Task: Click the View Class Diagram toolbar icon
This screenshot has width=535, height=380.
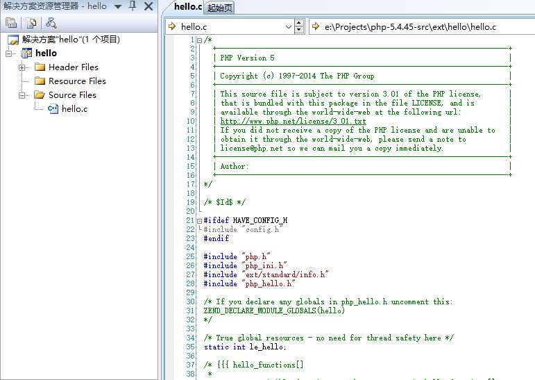Action: click(51, 23)
